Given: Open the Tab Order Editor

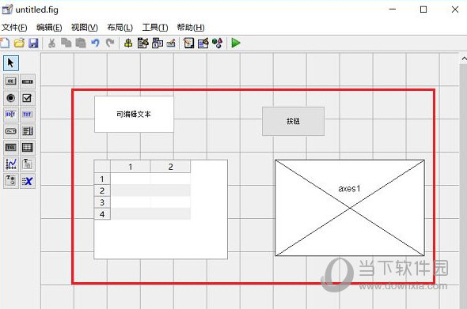Looking at the screenshot, I should click(158, 43).
